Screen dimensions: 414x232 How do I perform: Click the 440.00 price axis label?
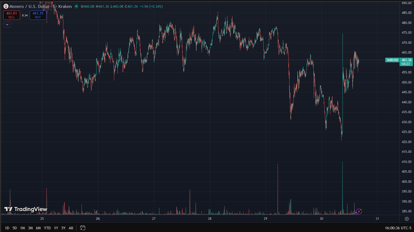tap(406, 102)
